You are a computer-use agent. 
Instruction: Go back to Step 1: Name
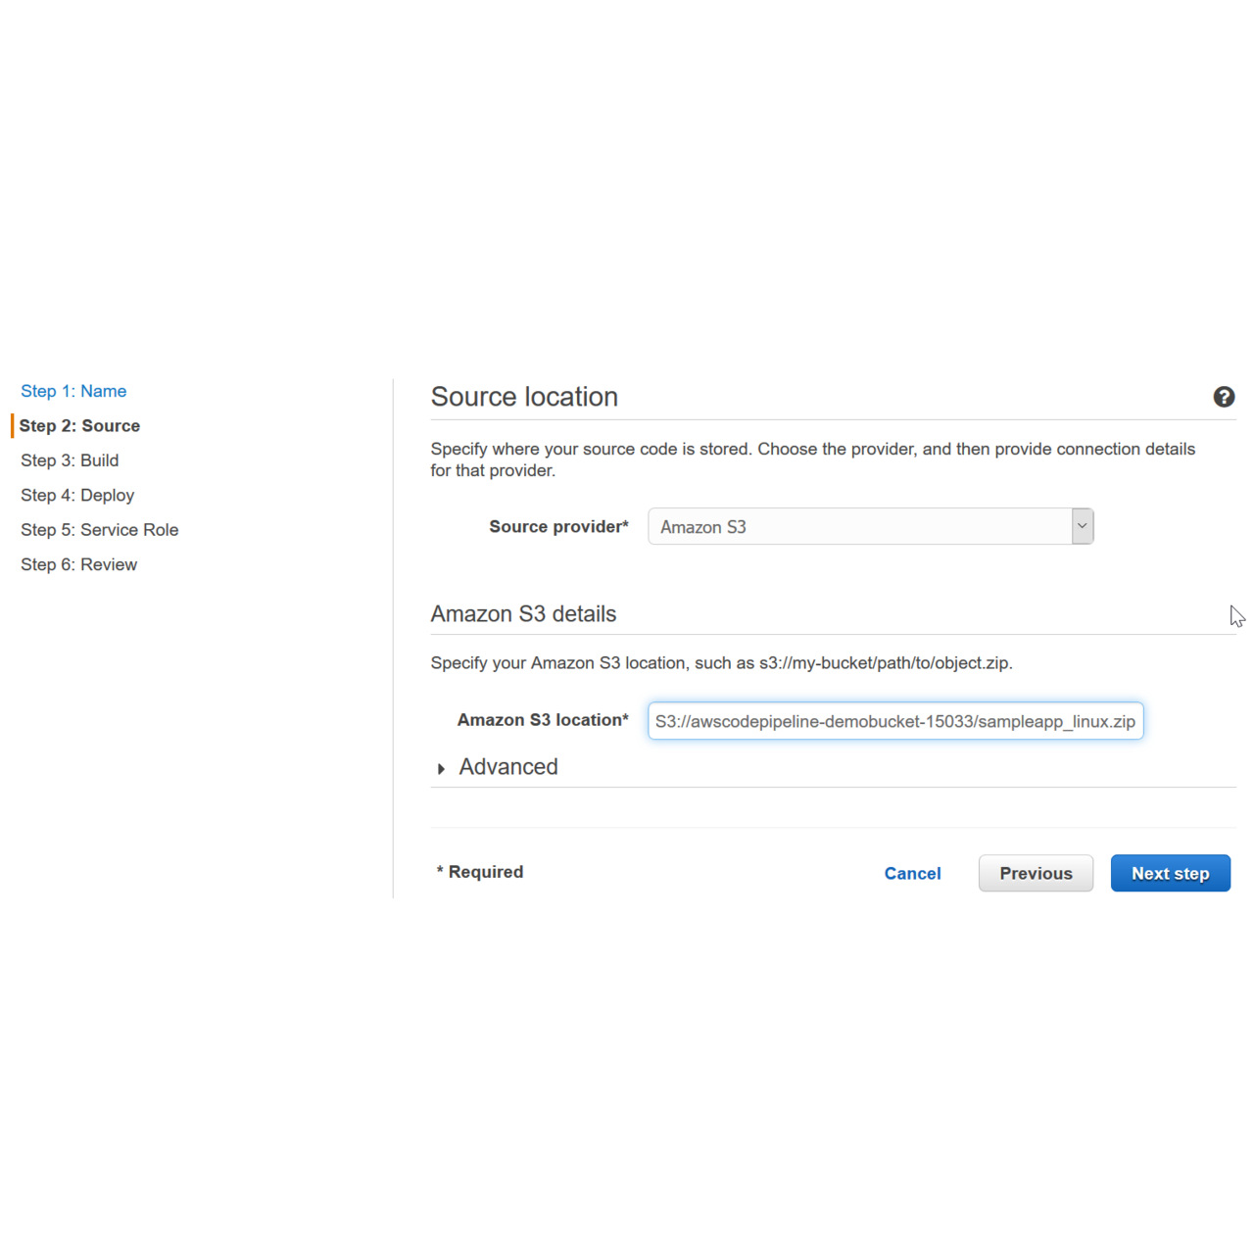pyautogui.click(x=73, y=391)
